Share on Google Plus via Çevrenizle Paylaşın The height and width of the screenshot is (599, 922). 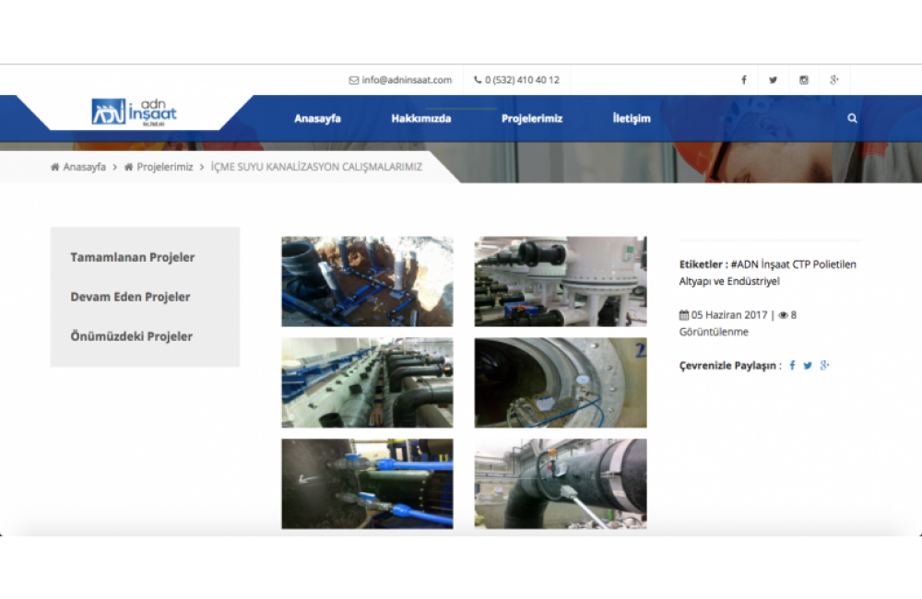[824, 366]
